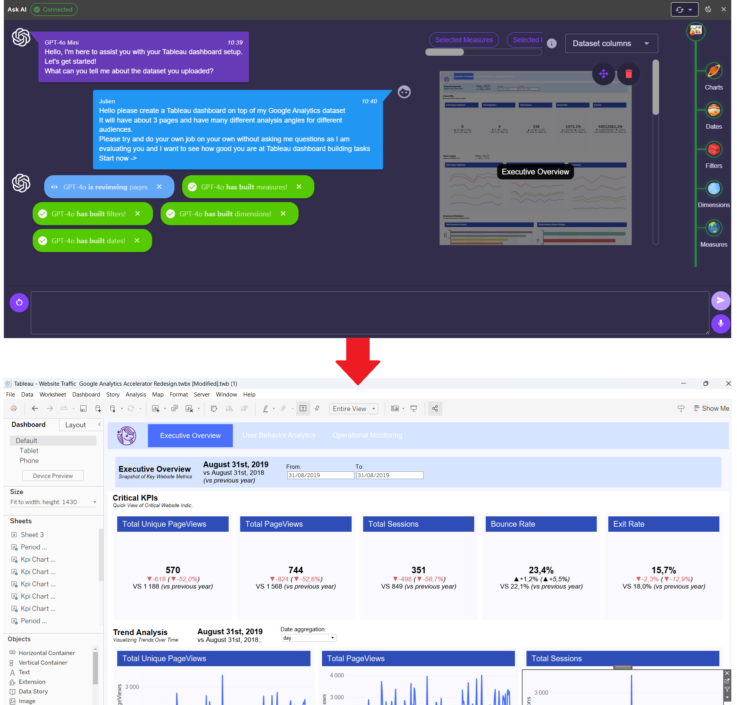Click the move handle on the preview thumbnail
This screenshot has width=737, height=705.
pyautogui.click(x=603, y=73)
